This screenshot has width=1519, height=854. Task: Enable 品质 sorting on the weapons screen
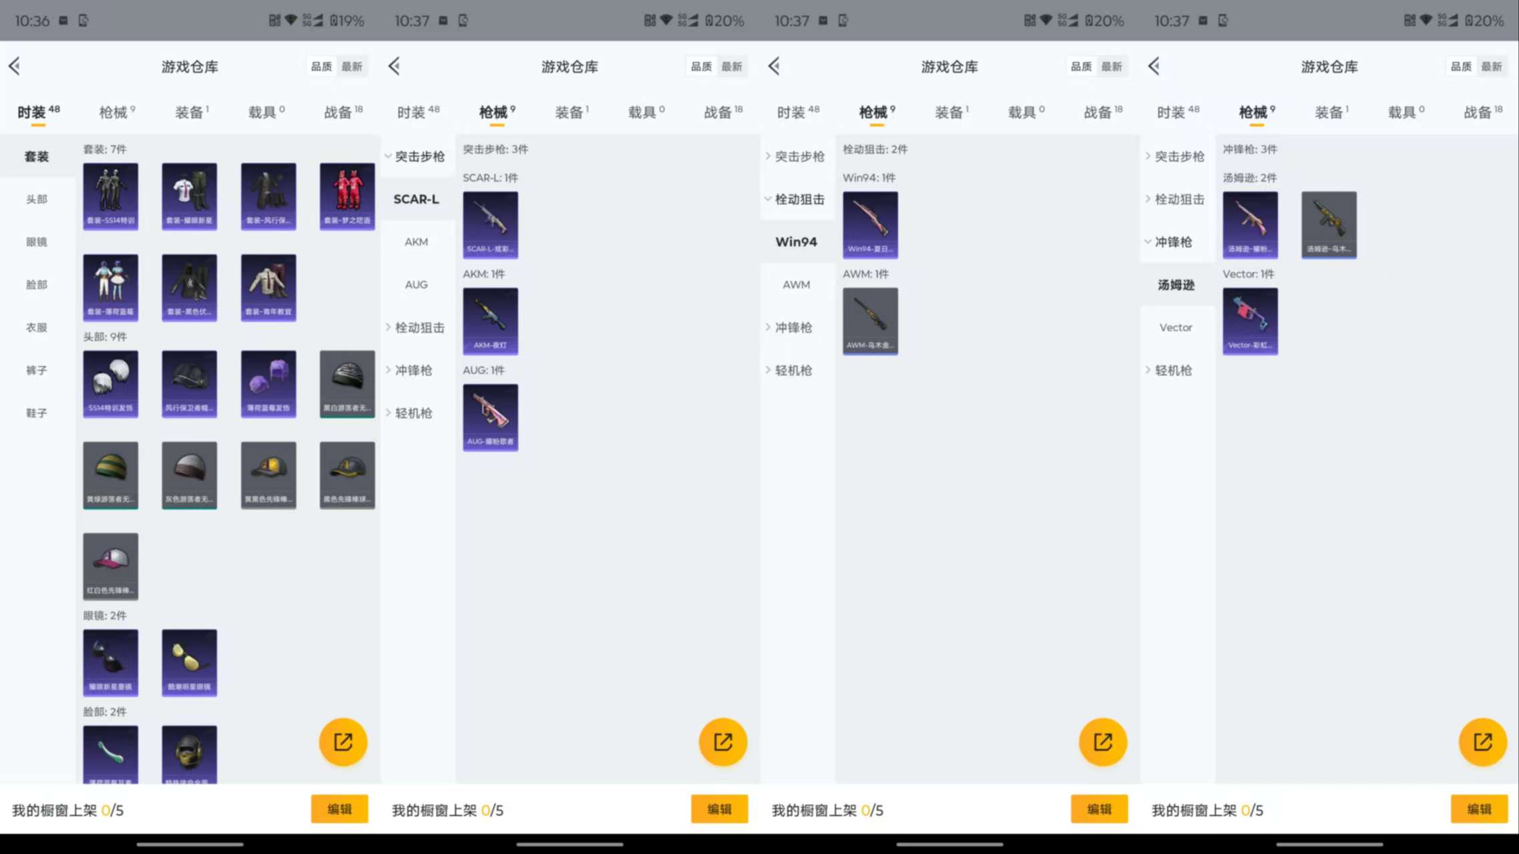click(x=700, y=66)
